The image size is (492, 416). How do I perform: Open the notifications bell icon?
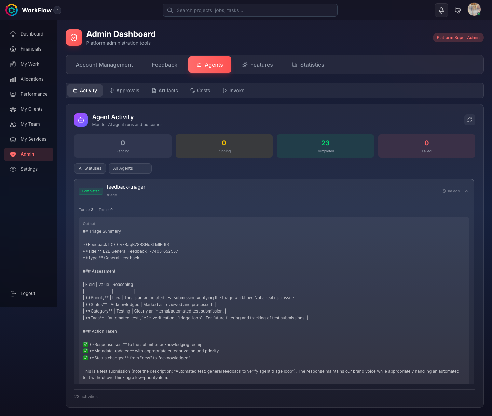coord(441,10)
